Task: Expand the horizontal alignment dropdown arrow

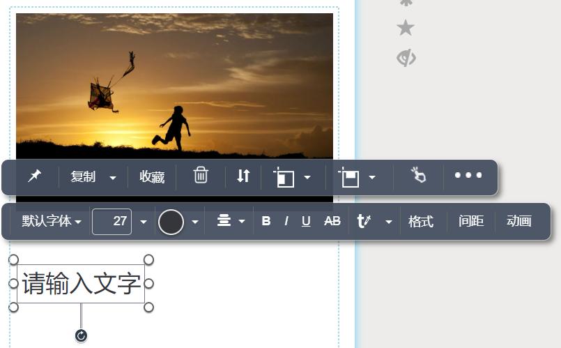Action: 307,177
